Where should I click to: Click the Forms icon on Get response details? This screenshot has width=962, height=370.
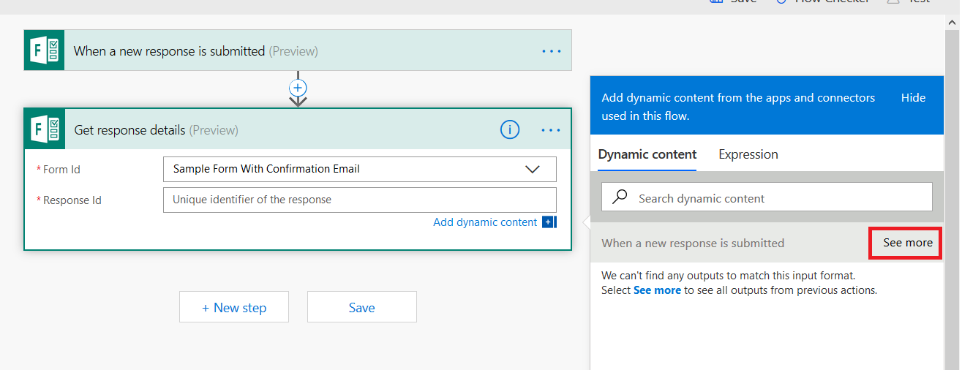pos(45,129)
